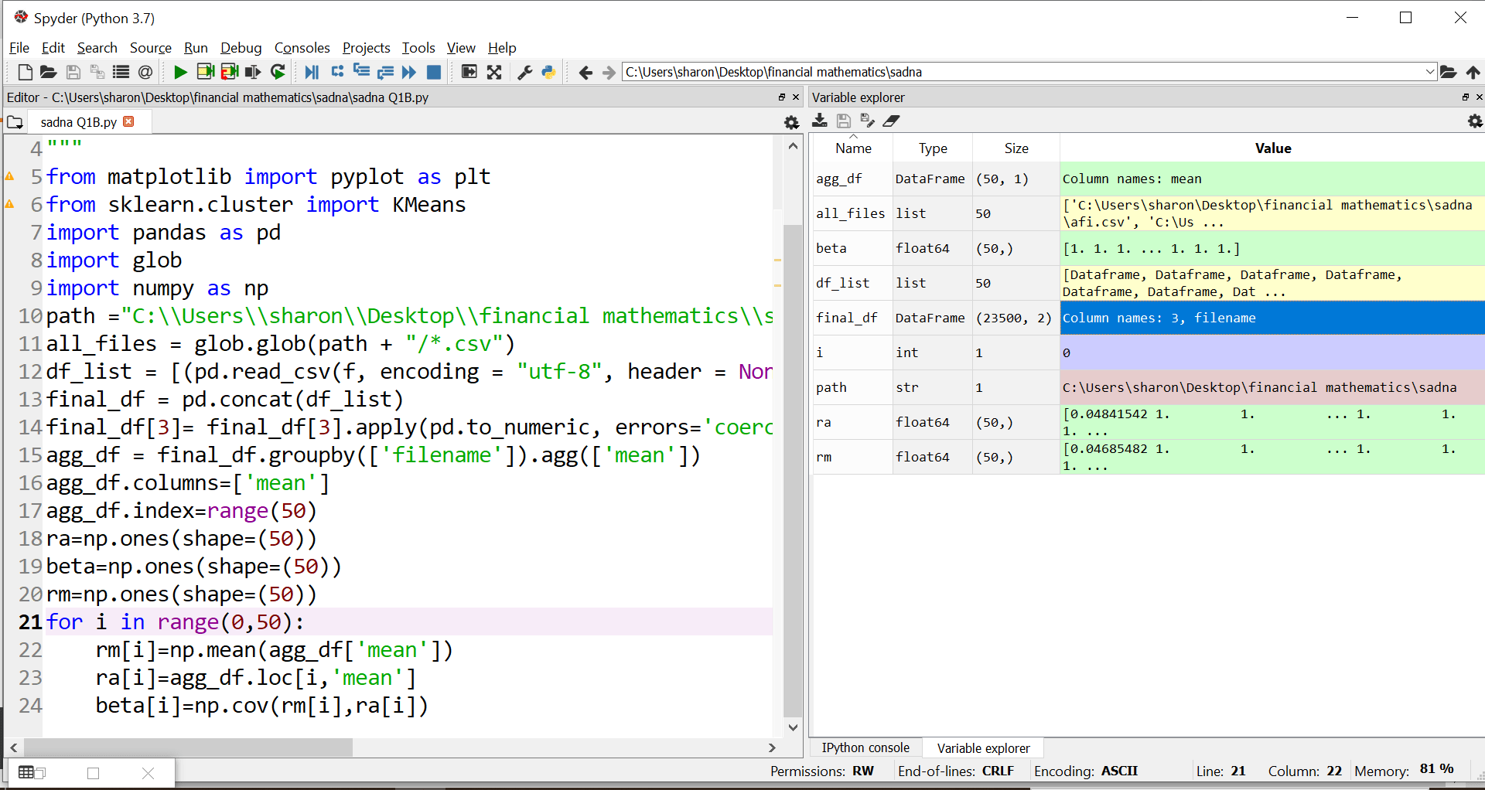Open the Search menu
The image size is (1485, 790).
pyautogui.click(x=97, y=48)
